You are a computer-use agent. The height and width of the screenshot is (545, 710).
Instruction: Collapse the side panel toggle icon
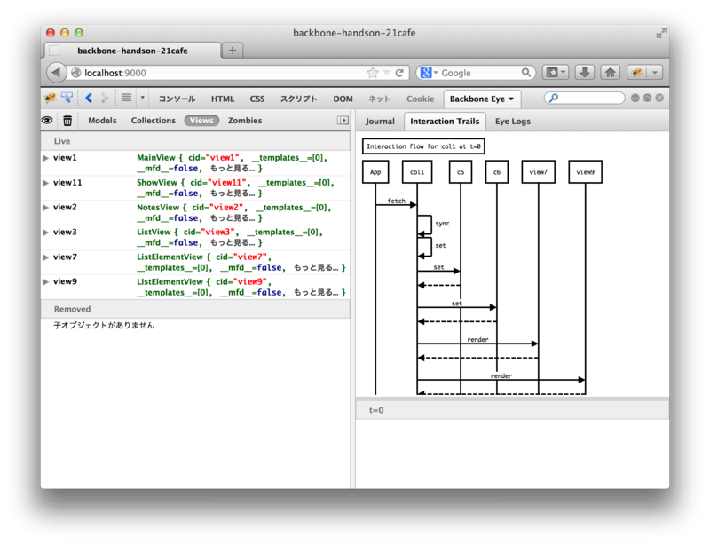point(343,120)
